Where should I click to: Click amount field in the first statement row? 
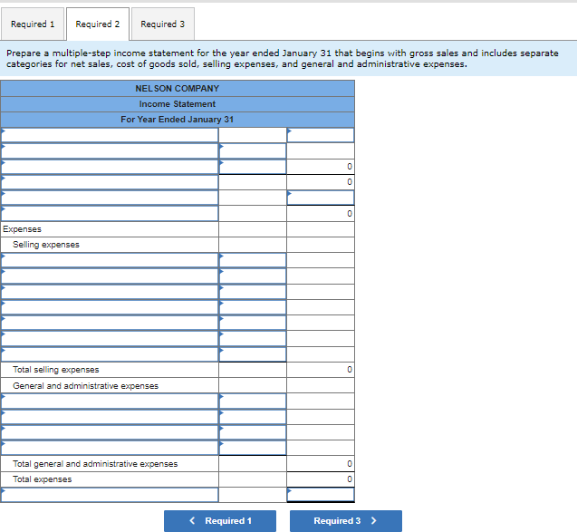pyautogui.click(x=321, y=135)
